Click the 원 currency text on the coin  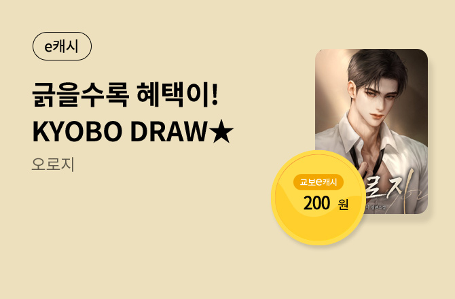point(343,205)
